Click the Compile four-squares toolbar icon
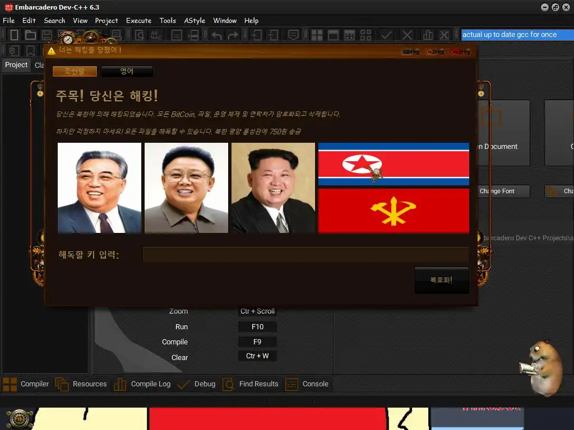 point(317,35)
